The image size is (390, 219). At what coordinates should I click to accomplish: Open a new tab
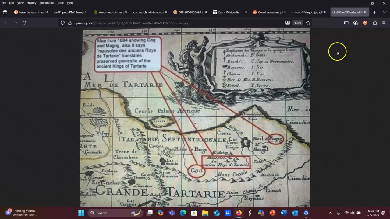coord(375,12)
